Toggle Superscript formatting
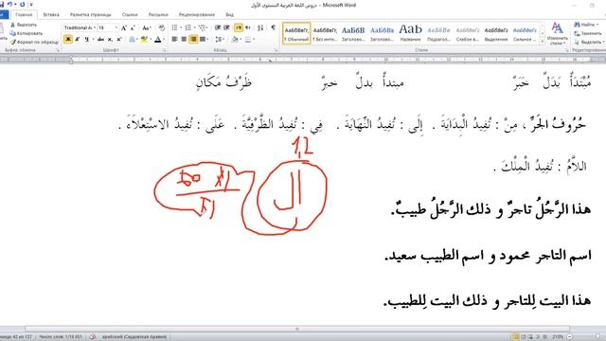606x341 pixels. 119,39
